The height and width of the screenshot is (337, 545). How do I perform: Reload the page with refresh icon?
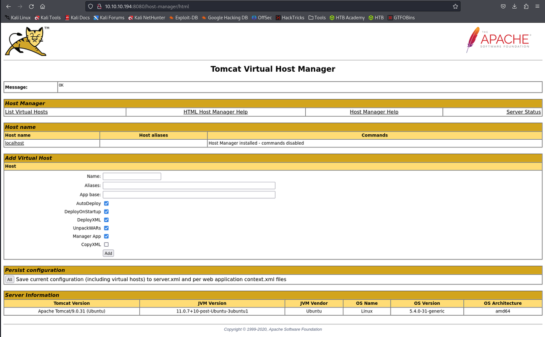pyautogui.click(x=31, y=6)
